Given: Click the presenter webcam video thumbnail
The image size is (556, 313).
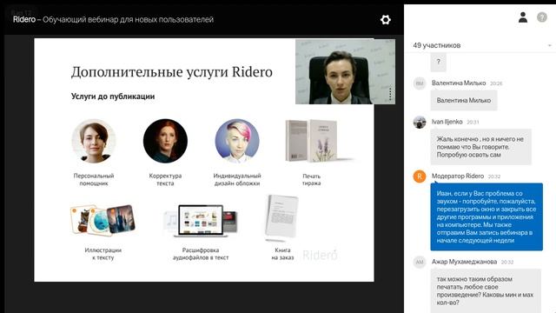Looking at the screenshot, I should (345, 71).
